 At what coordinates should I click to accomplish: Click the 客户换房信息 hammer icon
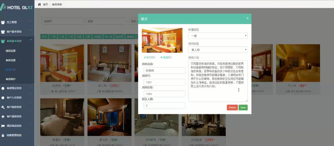click(3, 107)
